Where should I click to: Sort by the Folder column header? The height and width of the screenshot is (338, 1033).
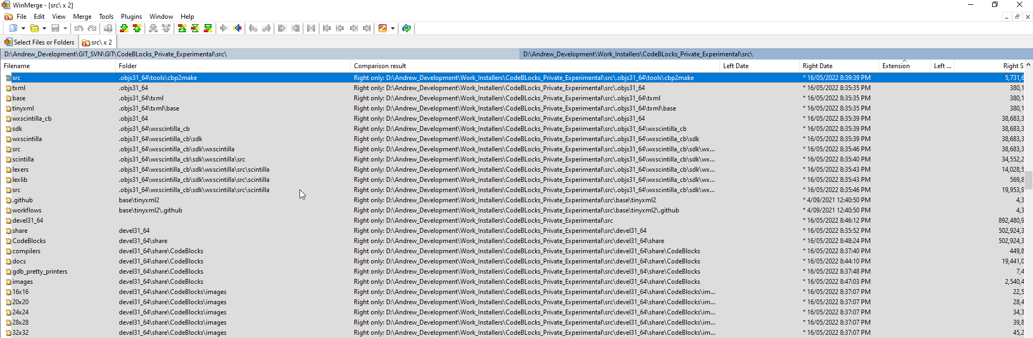[x=233, y=66]
